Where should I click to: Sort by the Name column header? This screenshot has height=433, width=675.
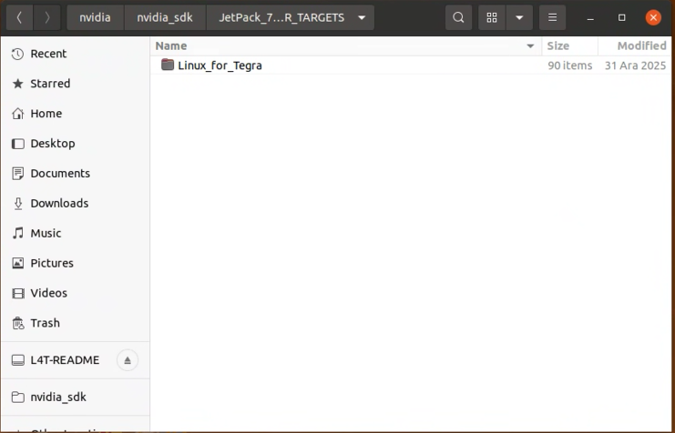[x=345, y=46]
